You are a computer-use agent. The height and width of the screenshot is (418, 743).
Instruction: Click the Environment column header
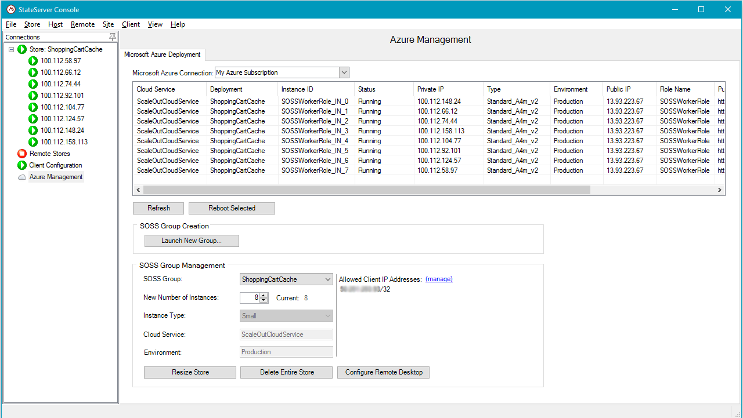(x=577, y=89)
